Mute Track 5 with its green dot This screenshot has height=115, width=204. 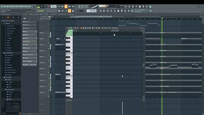point(49,37)
